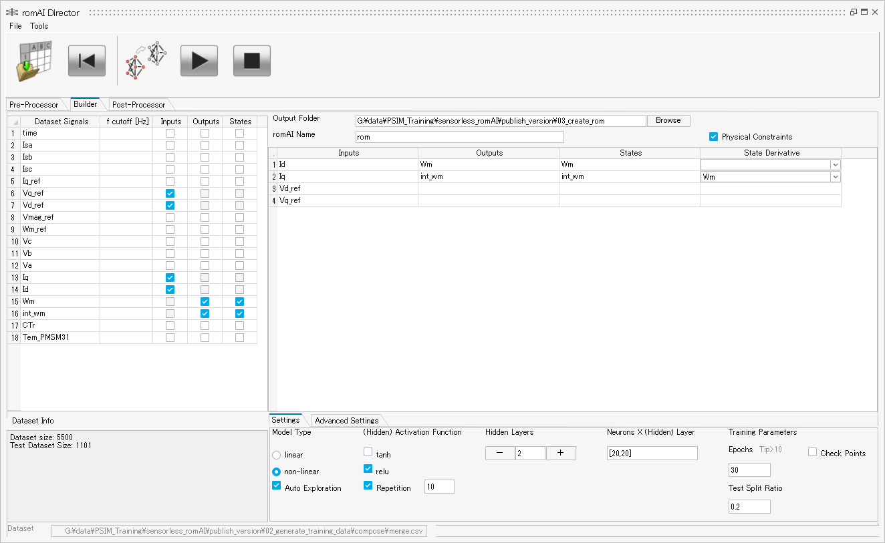
Task: Click the Id cell in Inputs table
Action: point(348,164)
